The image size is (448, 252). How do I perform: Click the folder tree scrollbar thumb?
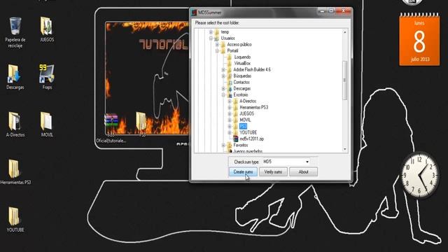pos(345,80)
